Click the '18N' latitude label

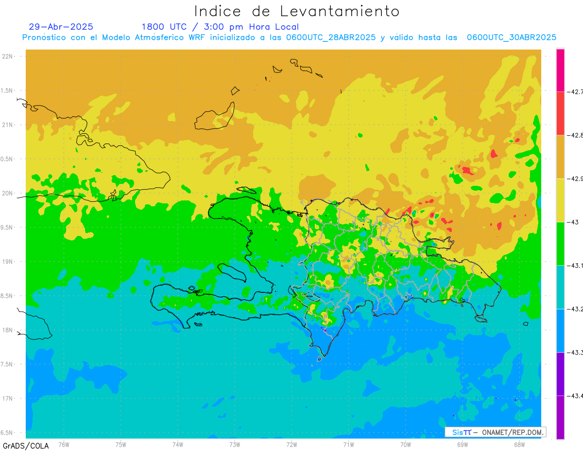8,330
